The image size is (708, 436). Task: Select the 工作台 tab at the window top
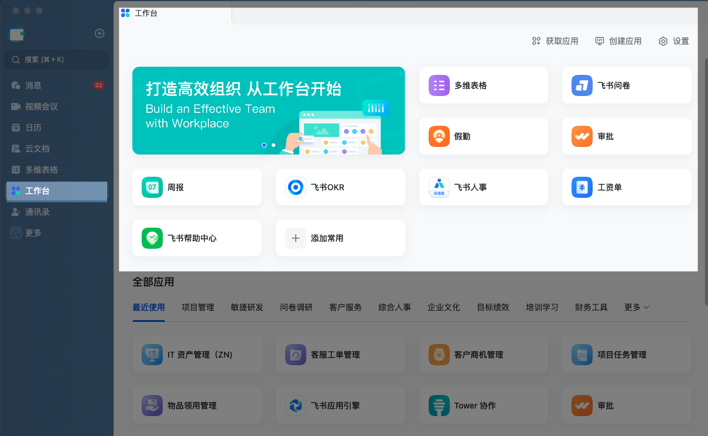coord(175,13)
